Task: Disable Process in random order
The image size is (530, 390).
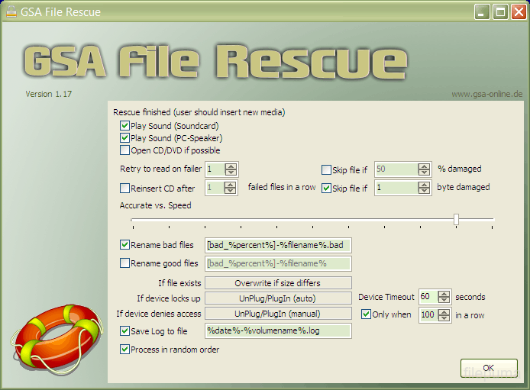Action: (125, 350)
